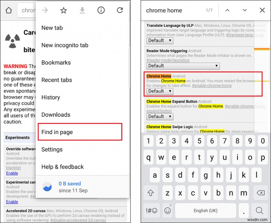Bookmark this page using the star icon

pyautogui.click(x=63, y=10)
